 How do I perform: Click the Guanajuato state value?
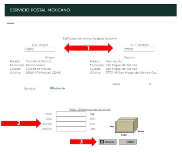[114, 61]
